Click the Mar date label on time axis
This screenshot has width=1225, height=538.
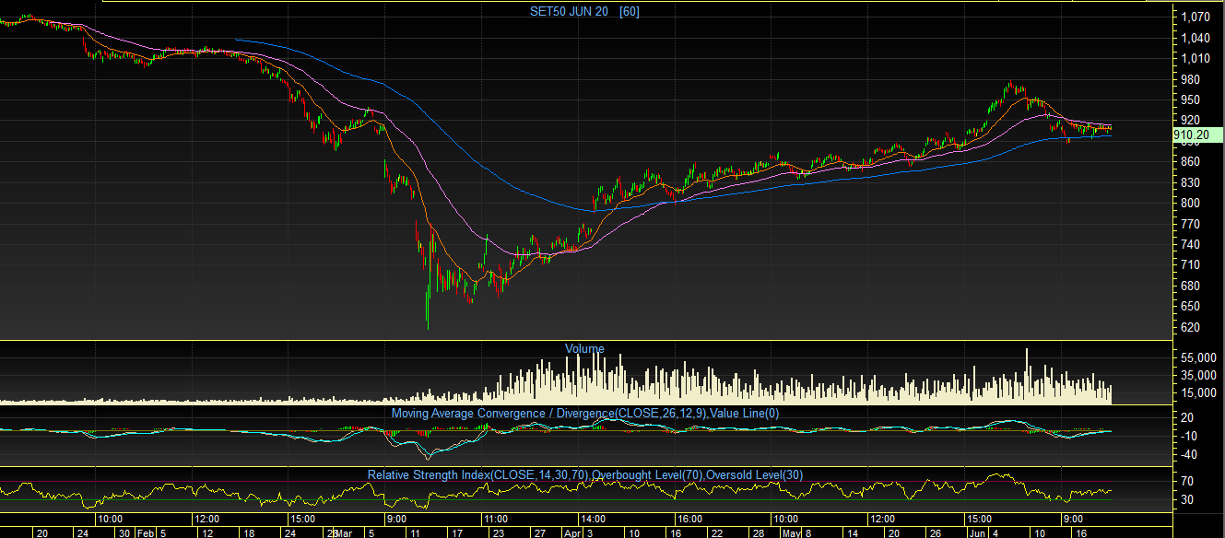[343, 532]
